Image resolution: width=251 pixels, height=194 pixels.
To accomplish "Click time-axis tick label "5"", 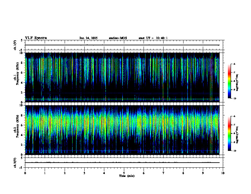I will [124, 173].
